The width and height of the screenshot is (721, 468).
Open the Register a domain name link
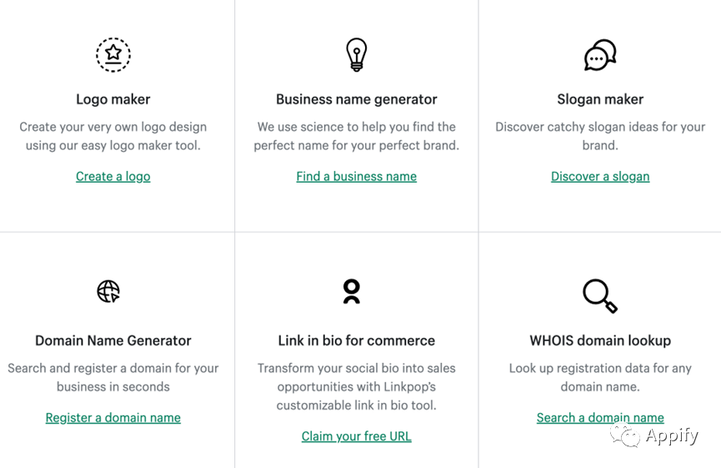pos(113,417)
